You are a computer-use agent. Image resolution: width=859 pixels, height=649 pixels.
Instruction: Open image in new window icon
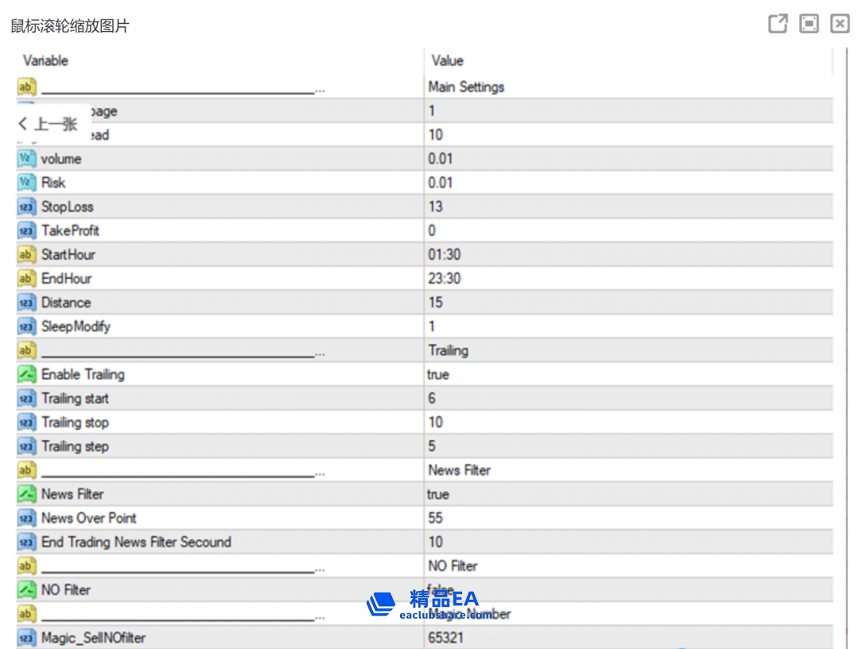(x=778, y=24)
